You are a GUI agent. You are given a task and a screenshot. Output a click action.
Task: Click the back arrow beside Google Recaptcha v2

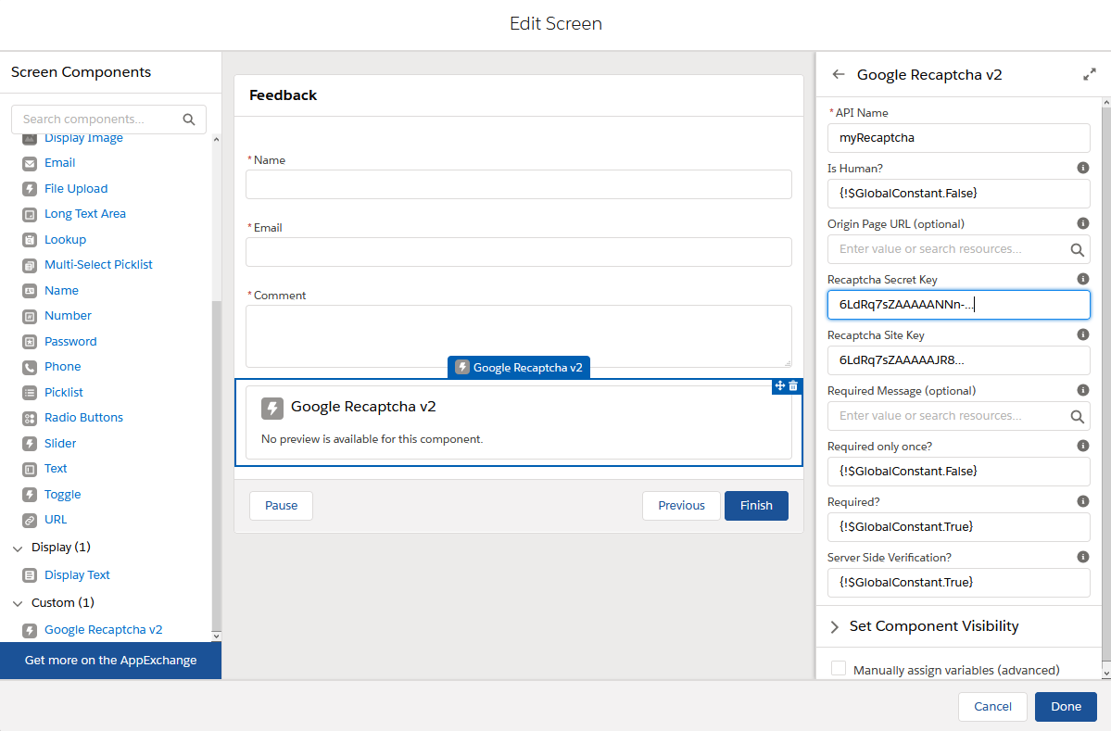click(x=839, y=74)
